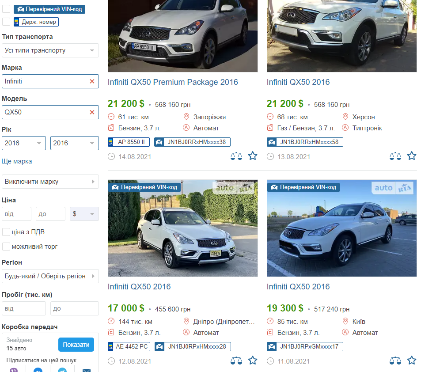Open the Infiniti QX50 Premium Package 2016 listing title
440x372 pixels.
pyautogui.click(x=173, y=82)
